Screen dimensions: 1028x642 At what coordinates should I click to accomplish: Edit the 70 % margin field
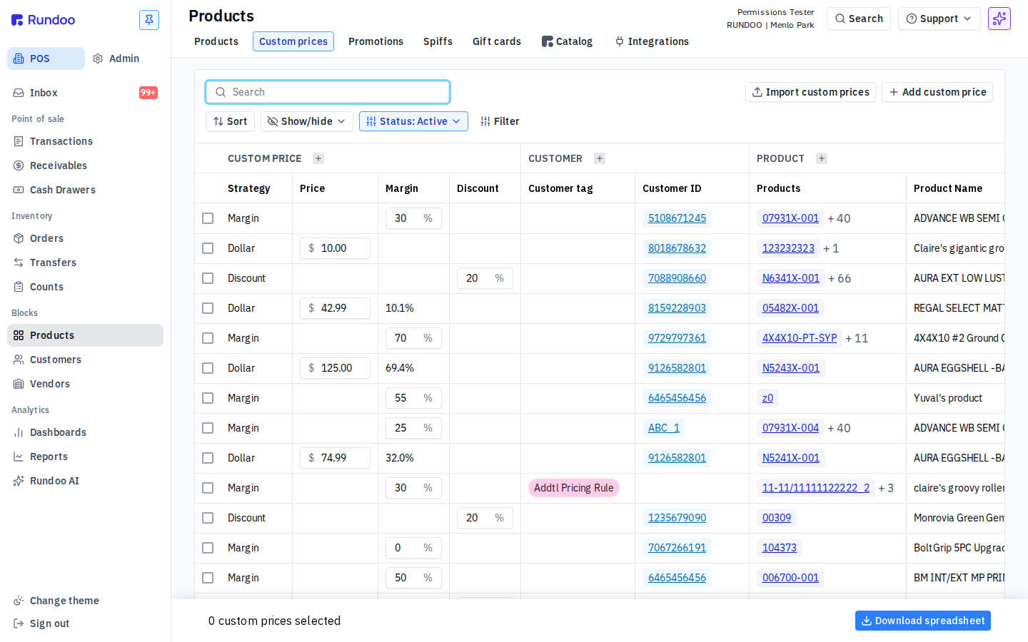click(413, 338)
